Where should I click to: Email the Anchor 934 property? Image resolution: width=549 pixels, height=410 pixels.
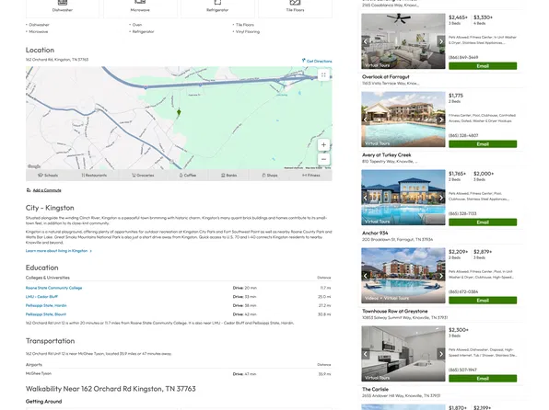tap(483, 222)
